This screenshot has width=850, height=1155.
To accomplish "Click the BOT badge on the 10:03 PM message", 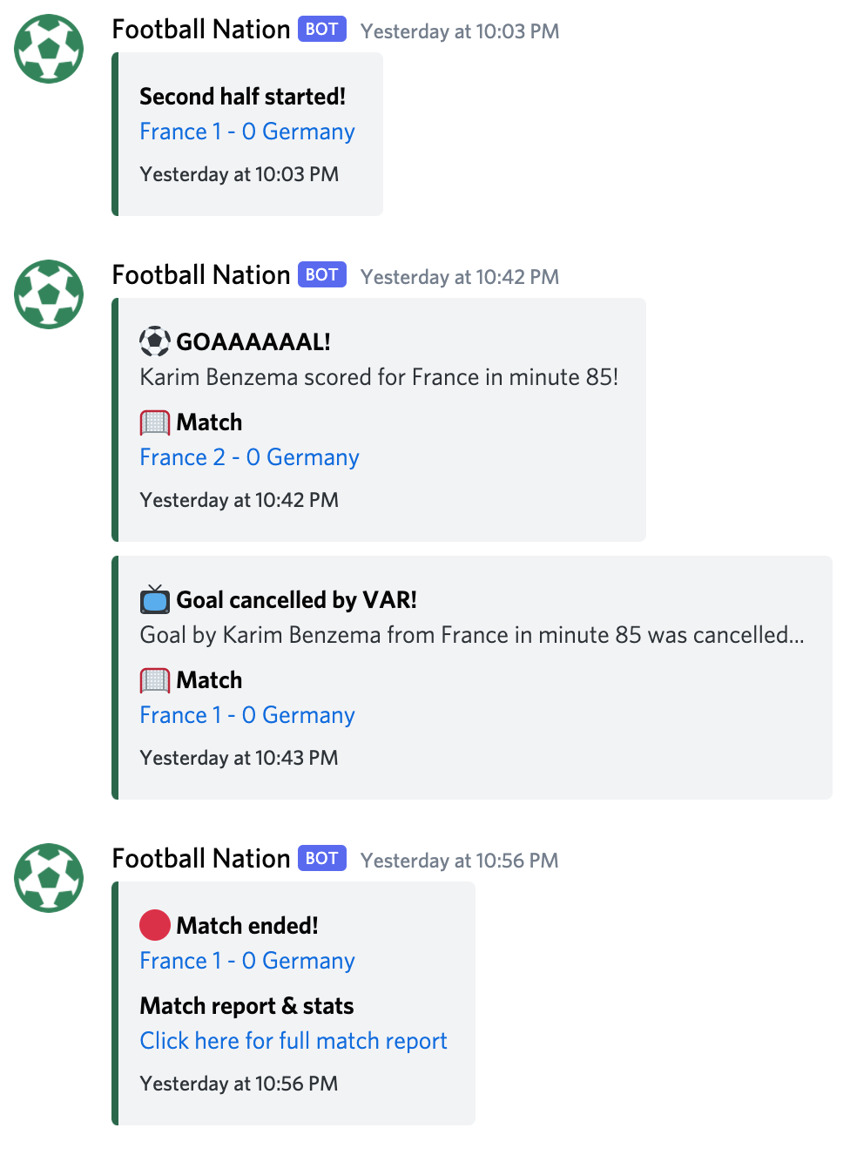I will (321, 30).
